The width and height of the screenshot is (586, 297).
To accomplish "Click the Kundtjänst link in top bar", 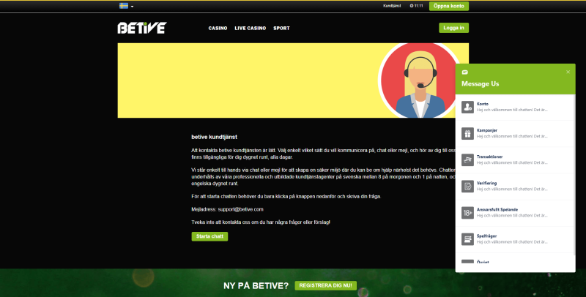I will pos(392,6).
